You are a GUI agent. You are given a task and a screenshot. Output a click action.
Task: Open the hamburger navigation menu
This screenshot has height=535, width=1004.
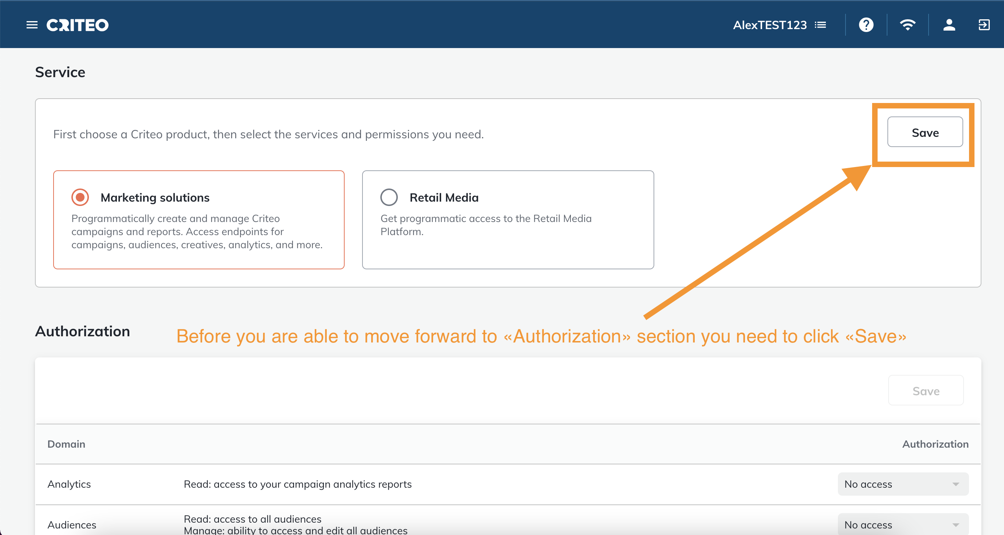pyautogui.click(x=32, y=25)
